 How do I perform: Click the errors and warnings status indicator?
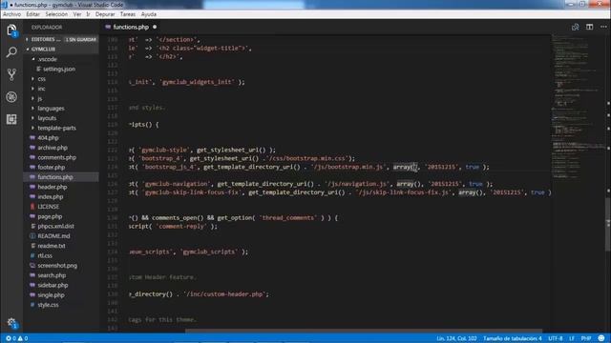(x=16, y=338)
